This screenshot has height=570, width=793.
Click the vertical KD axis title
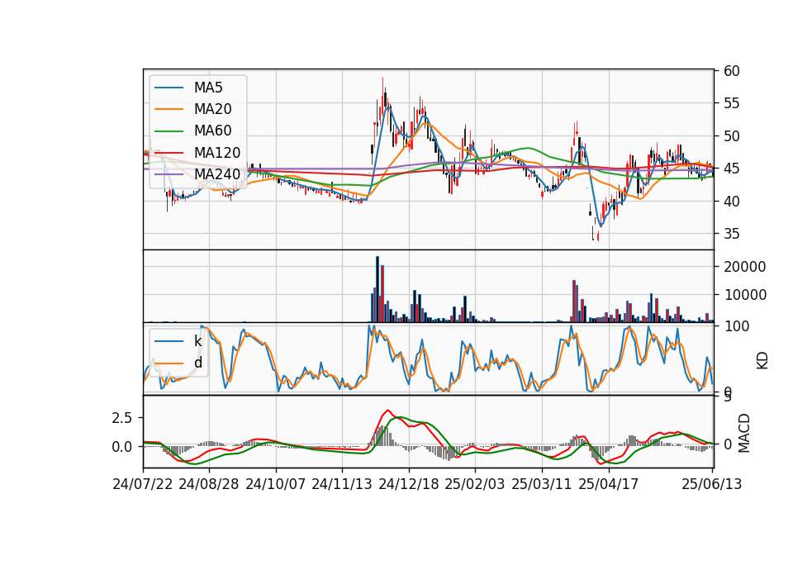[762, 361]
